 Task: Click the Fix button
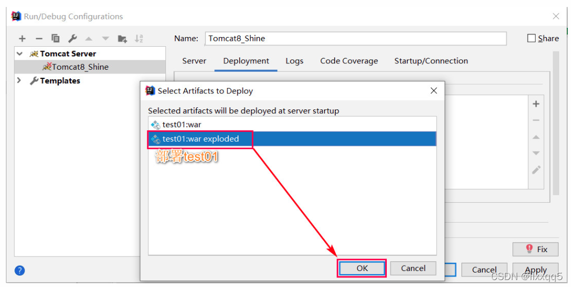coord(536,249)
